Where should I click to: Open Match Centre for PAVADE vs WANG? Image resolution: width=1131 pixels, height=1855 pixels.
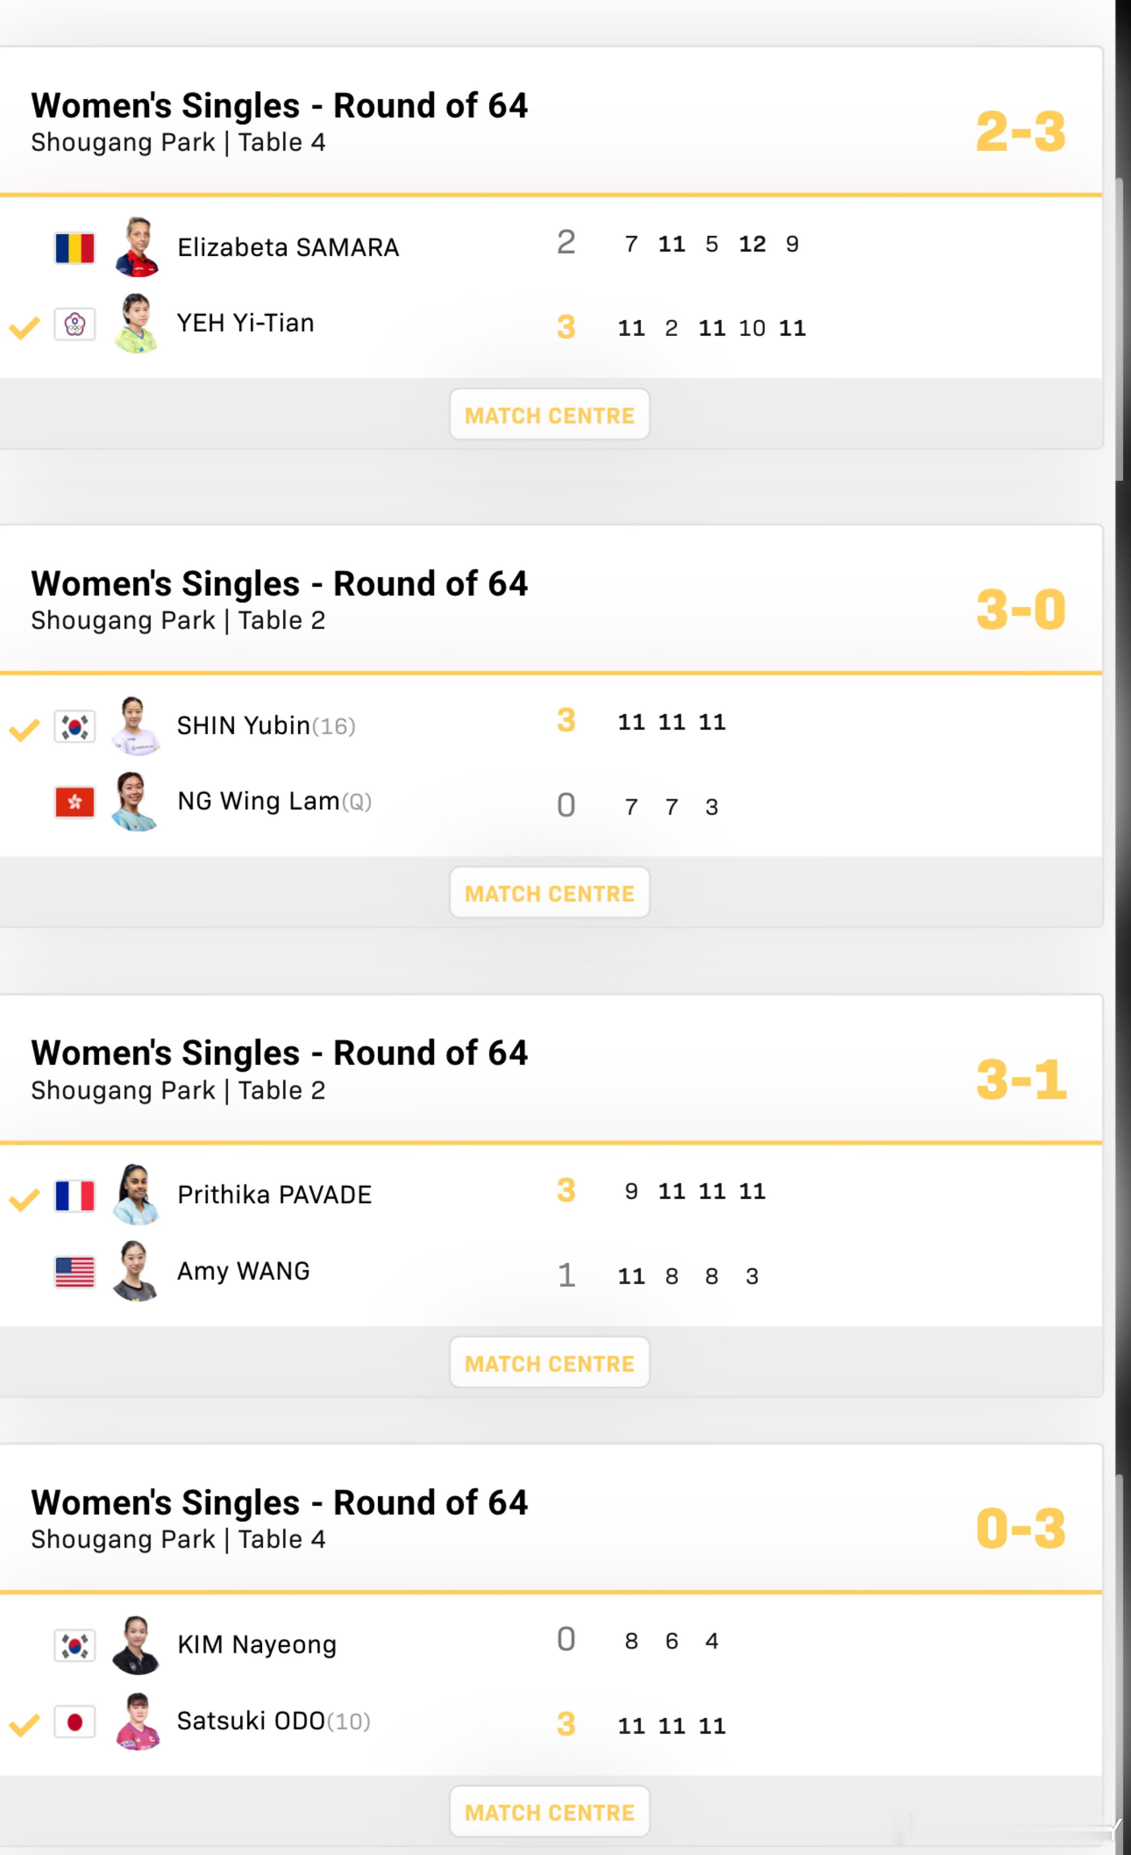tap(550, 1362)
